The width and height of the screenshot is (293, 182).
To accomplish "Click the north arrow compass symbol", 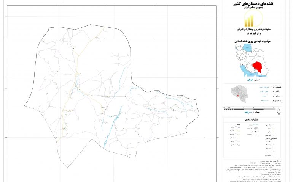I will (x=279, y=111).
